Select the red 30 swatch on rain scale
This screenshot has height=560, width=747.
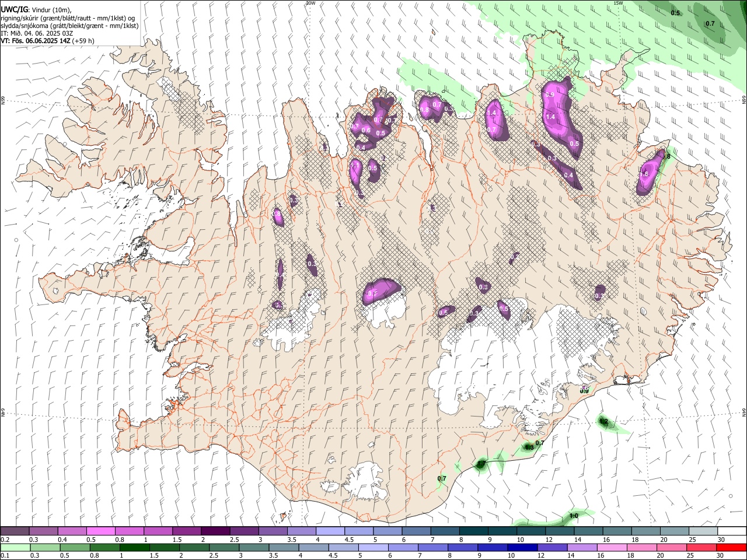point(731,548)
